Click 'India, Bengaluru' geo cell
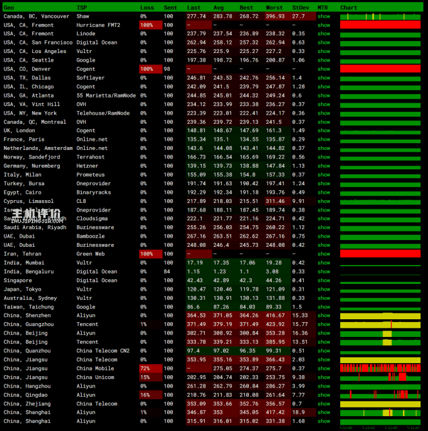The height and width of the screenshot is (431, 428). pyautogui.click(x=29, y=271)
